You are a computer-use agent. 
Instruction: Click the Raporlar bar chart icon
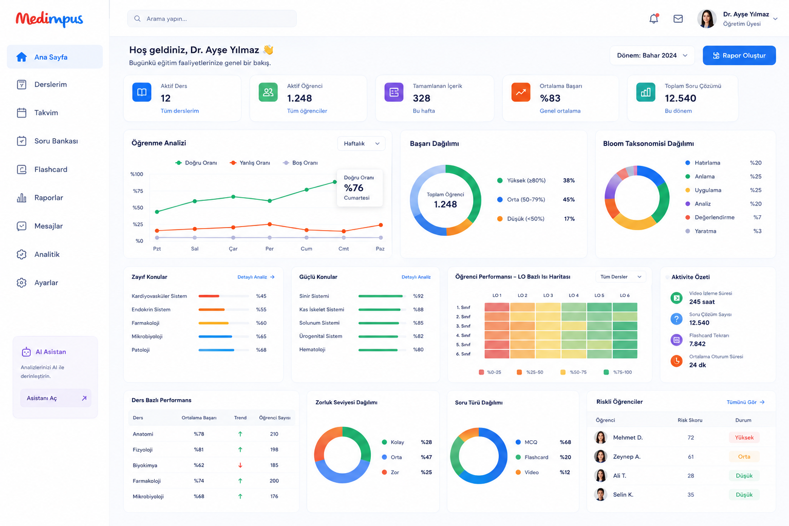(x=22, y=198)
